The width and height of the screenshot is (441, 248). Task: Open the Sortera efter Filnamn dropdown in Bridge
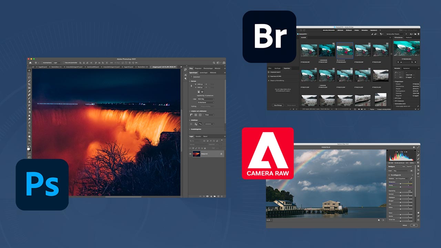[x=395, y=34]
